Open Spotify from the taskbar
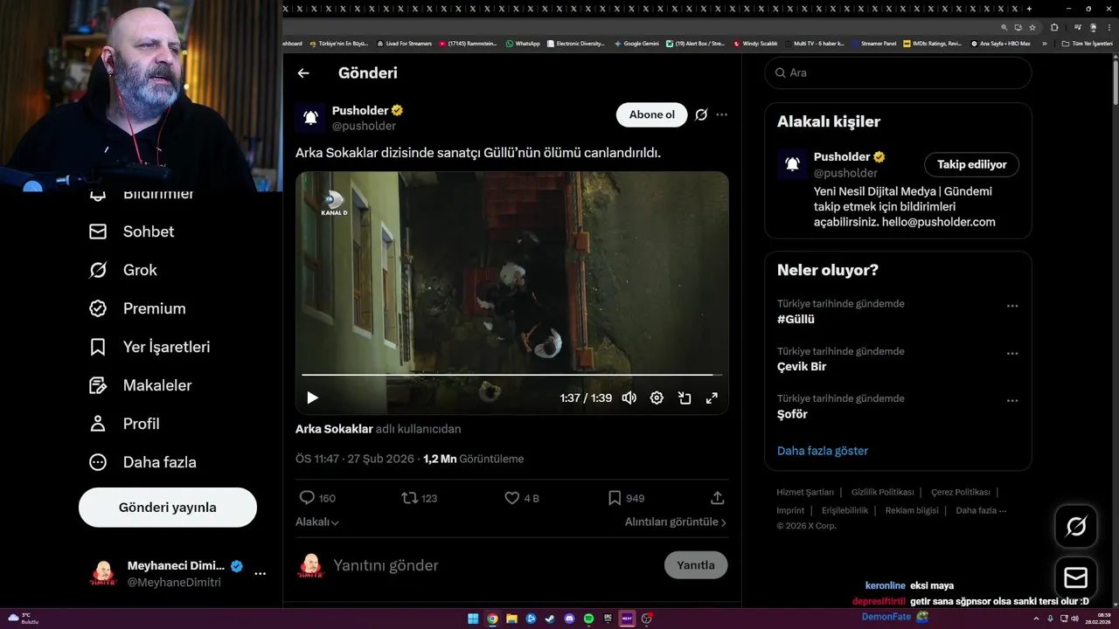Viewport: 1119px width, 629px height. [x=588, y=619]
